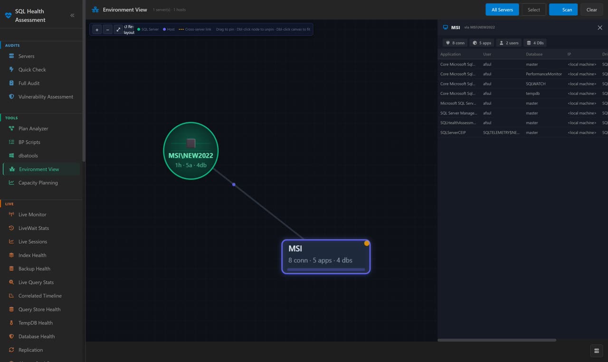The image size is (608, 362).
Task: Open the Vulnerability Assessment audit
Action: pyautogui.click(x=46, y=96)
